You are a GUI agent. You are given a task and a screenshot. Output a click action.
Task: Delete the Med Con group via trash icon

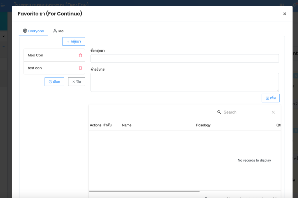(x=81, y=55)
